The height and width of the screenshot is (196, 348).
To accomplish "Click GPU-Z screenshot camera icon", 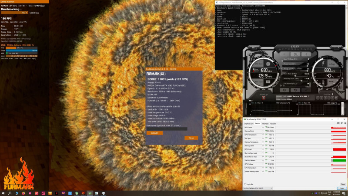I will pyautogui.click(x=338, y=123).
